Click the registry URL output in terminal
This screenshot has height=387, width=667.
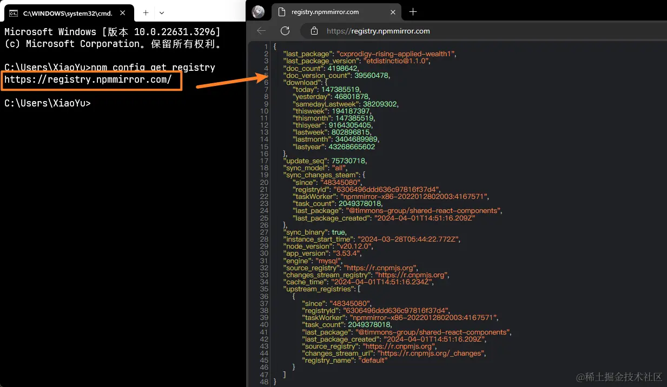(x=88, y=80)
